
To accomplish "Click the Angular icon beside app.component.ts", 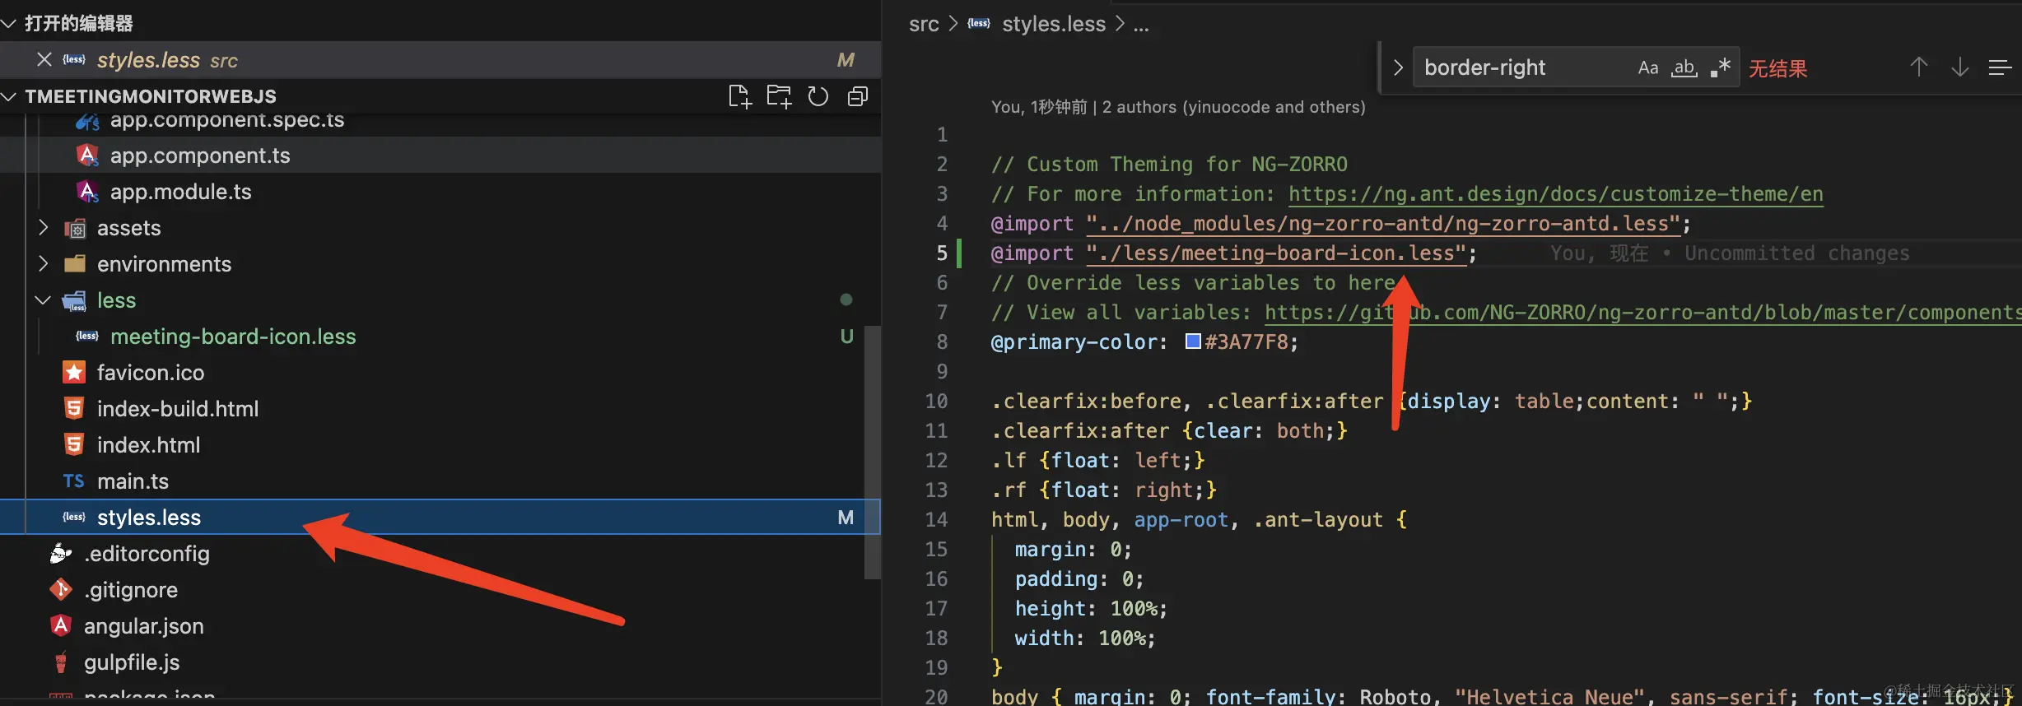I will tap(87, 155).
